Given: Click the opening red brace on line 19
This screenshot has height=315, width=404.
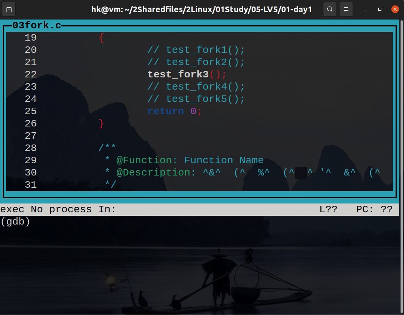Looking at the screenshot, I should point(101,38).
